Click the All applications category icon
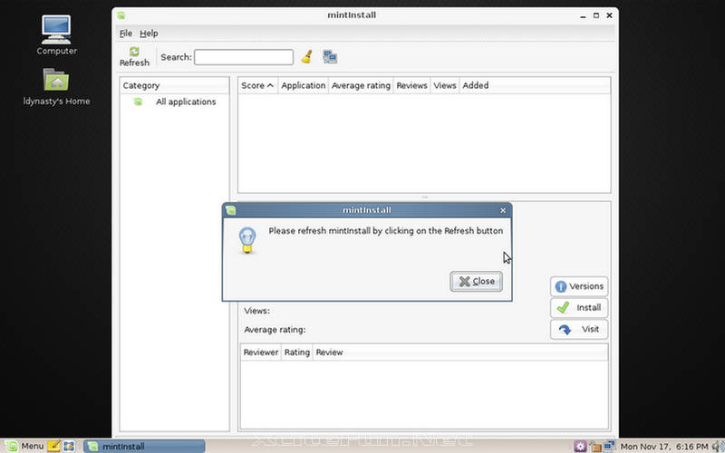The height and width of the screenshot is (453, 725). point(138,101)
